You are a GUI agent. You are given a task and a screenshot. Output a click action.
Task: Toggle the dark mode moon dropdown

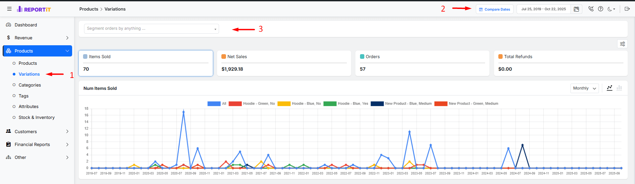(x=611, y=9)
